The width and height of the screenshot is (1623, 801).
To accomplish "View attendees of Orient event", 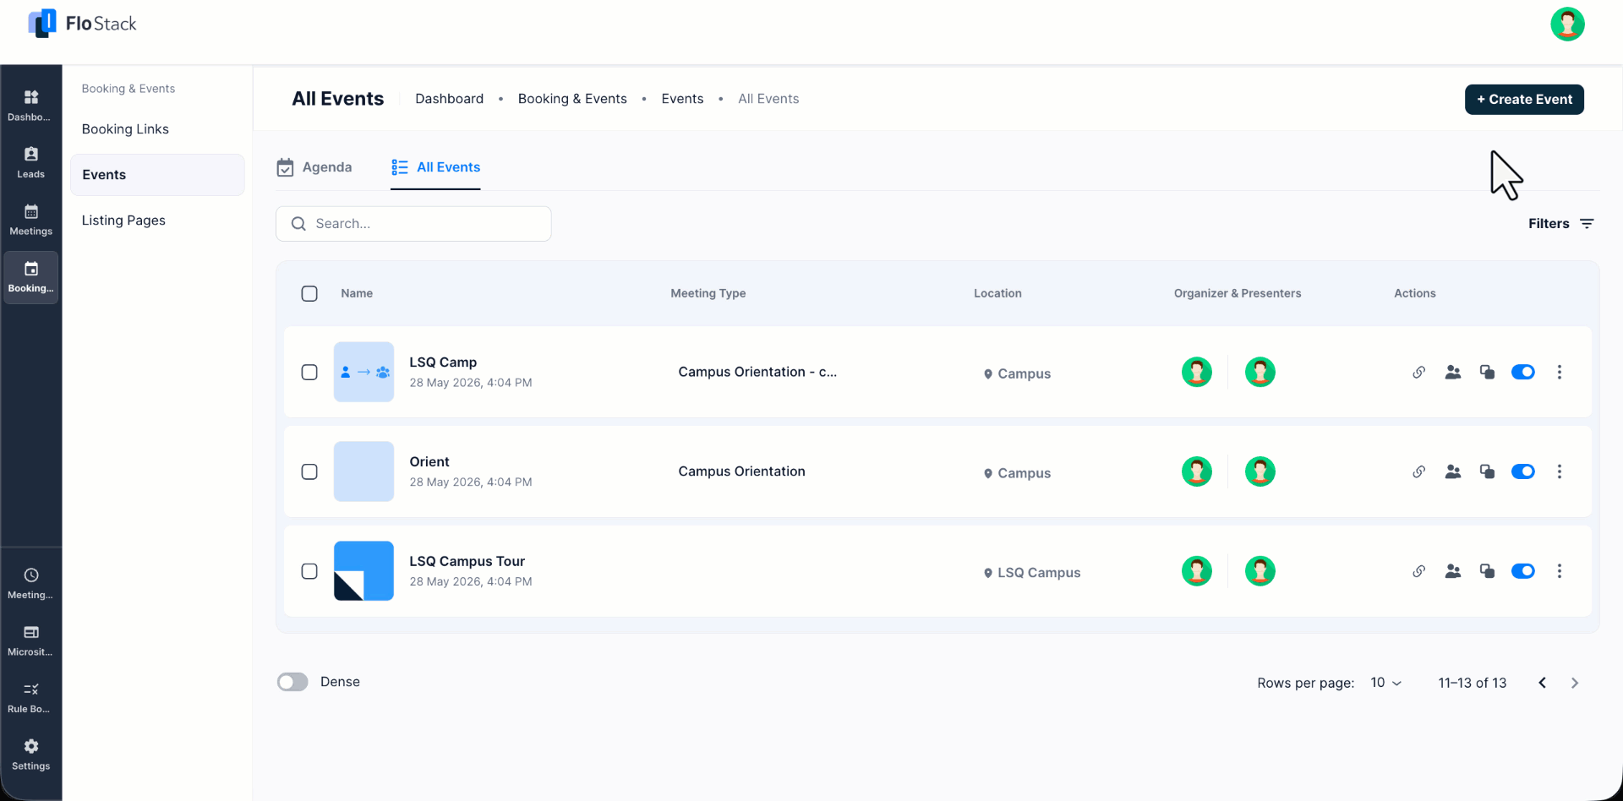I will click(1453, 471).
